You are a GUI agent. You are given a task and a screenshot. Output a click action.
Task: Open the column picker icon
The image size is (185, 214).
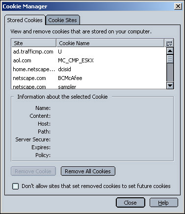click(169, 43)
